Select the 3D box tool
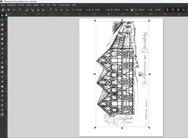The height and width of the screenshot is (138, 188). 2,39
